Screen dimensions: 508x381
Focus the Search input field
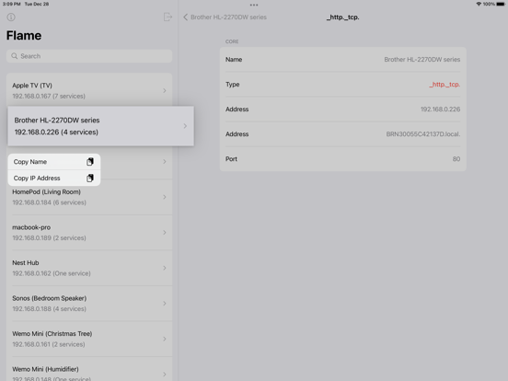click(x=89, y=56)
